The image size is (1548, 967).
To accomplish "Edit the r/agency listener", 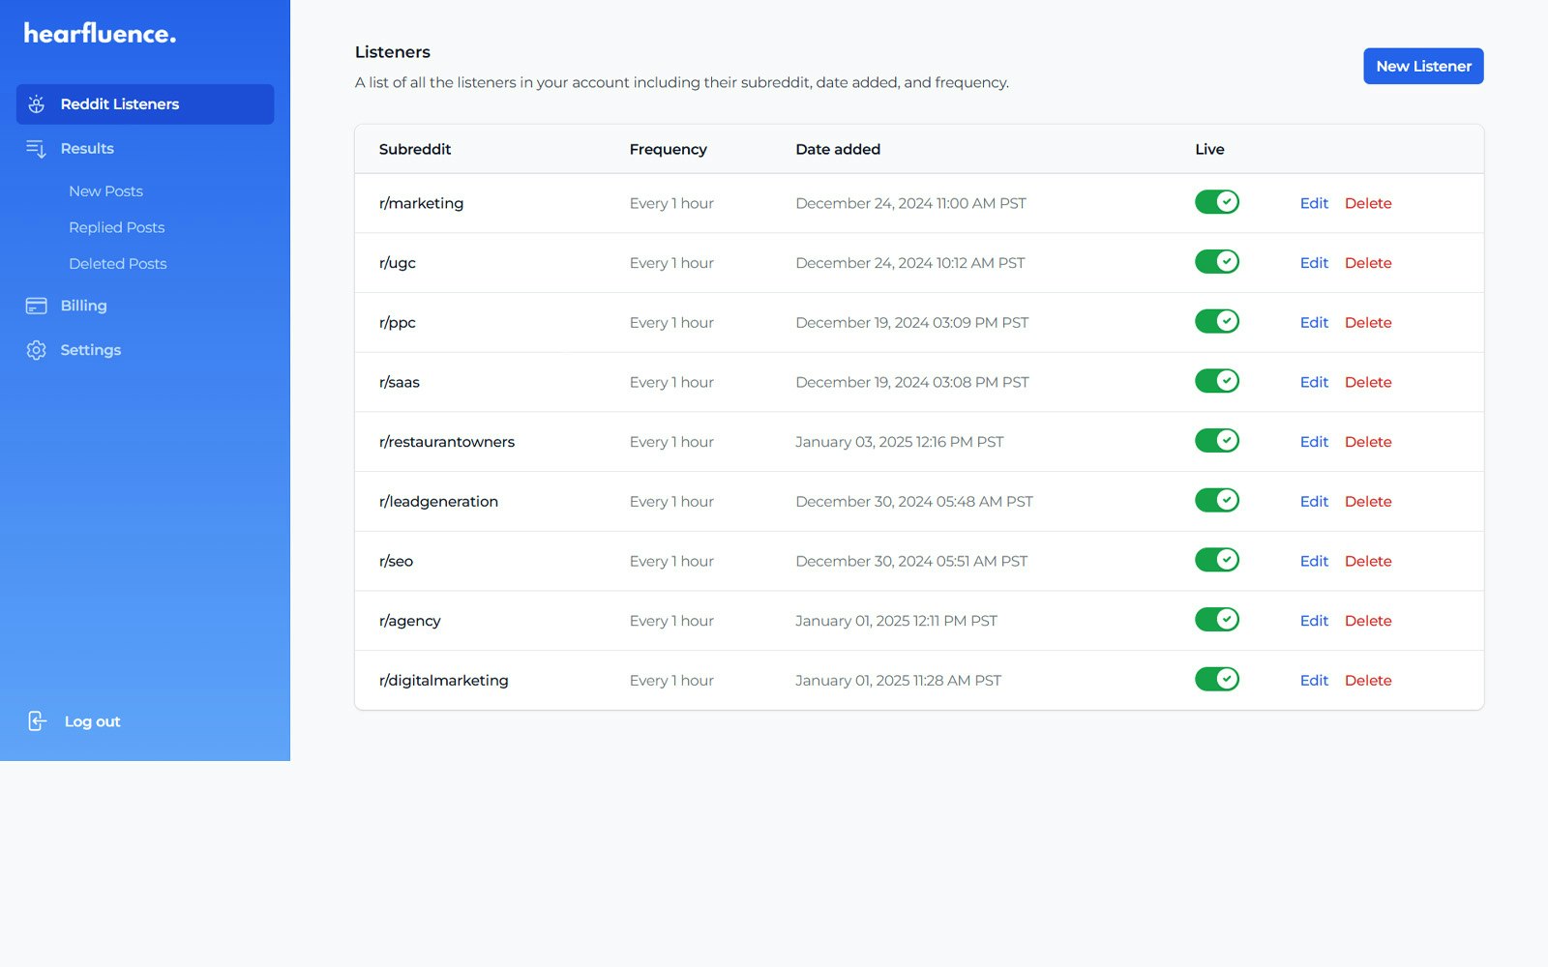I will pyautogui.click(x=1314, y=621).
